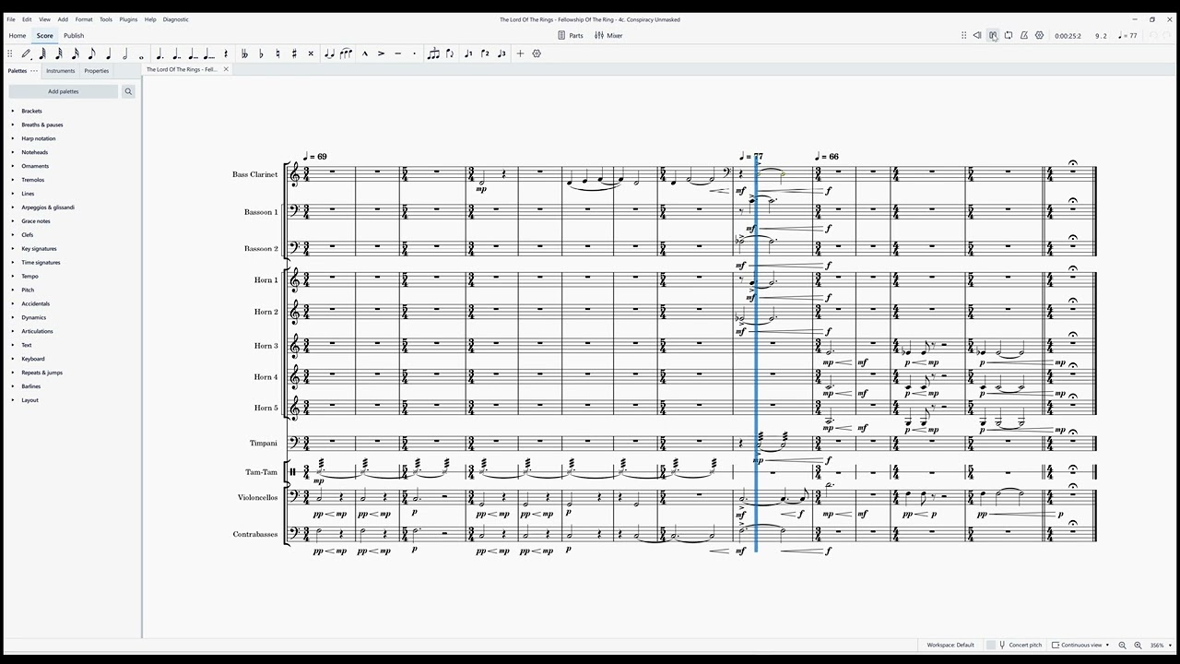Apply the sharp accidental
This screenshot has height=664, width=1180.
tap(294, 53)
